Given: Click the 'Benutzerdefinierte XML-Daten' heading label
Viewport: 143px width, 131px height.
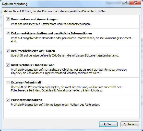Looking at the screenshot, I should [33, 51].
